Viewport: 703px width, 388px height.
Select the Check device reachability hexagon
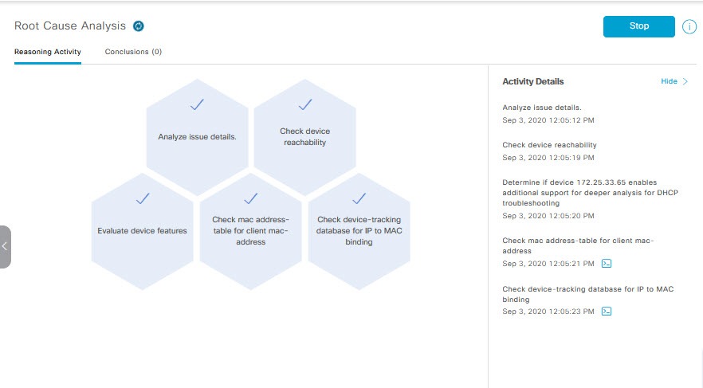coord(304,136)
